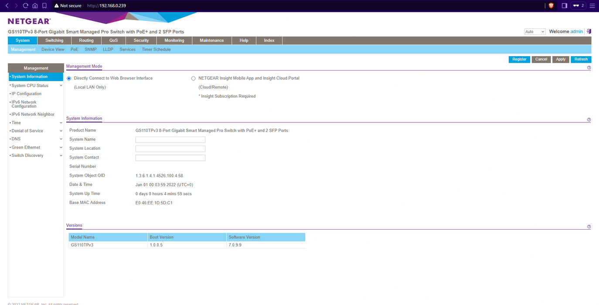599x305 pixels.
Task: Open the Help tab
Action: pos(244,41)
